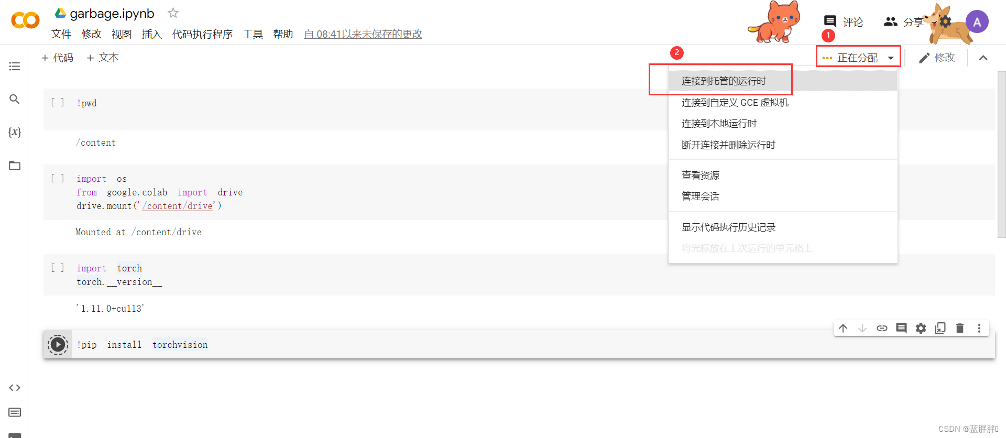Move the selected cell down
Screen dimensions: 1006x438
coord(862,328)
